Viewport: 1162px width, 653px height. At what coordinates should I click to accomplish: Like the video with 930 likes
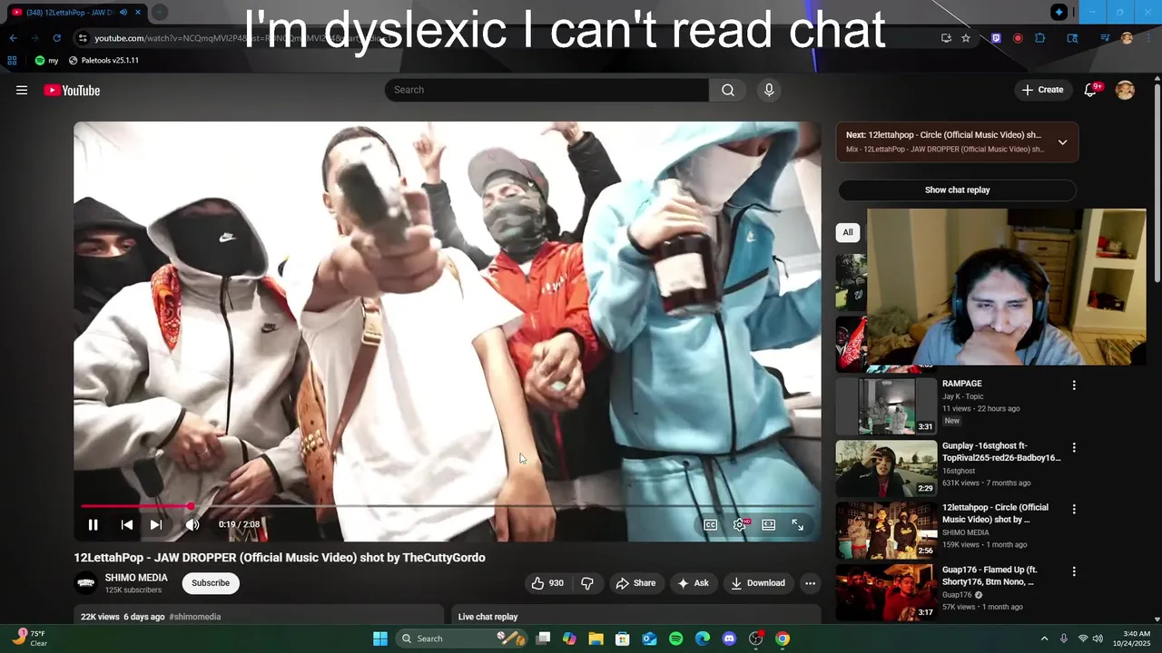547,583
